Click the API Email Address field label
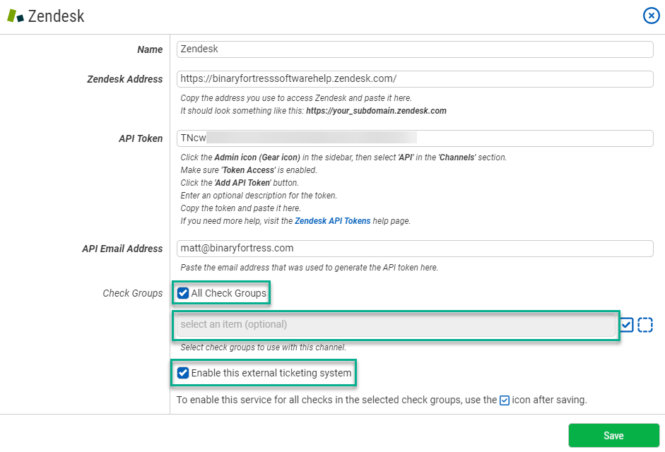The width and height of the screenshot is (665, 452). 122,249
